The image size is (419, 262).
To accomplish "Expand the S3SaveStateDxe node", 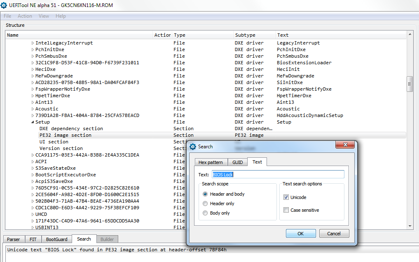I will (33, 168).
